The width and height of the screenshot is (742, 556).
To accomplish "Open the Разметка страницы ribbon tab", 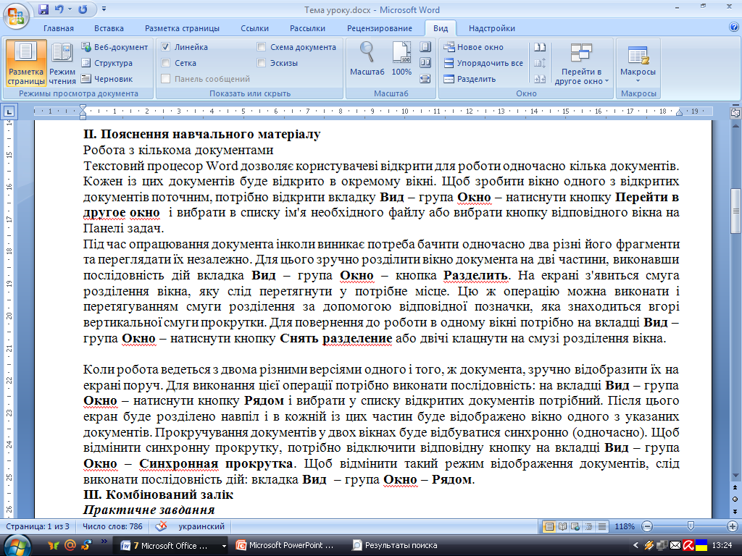I will pos(182,28).
